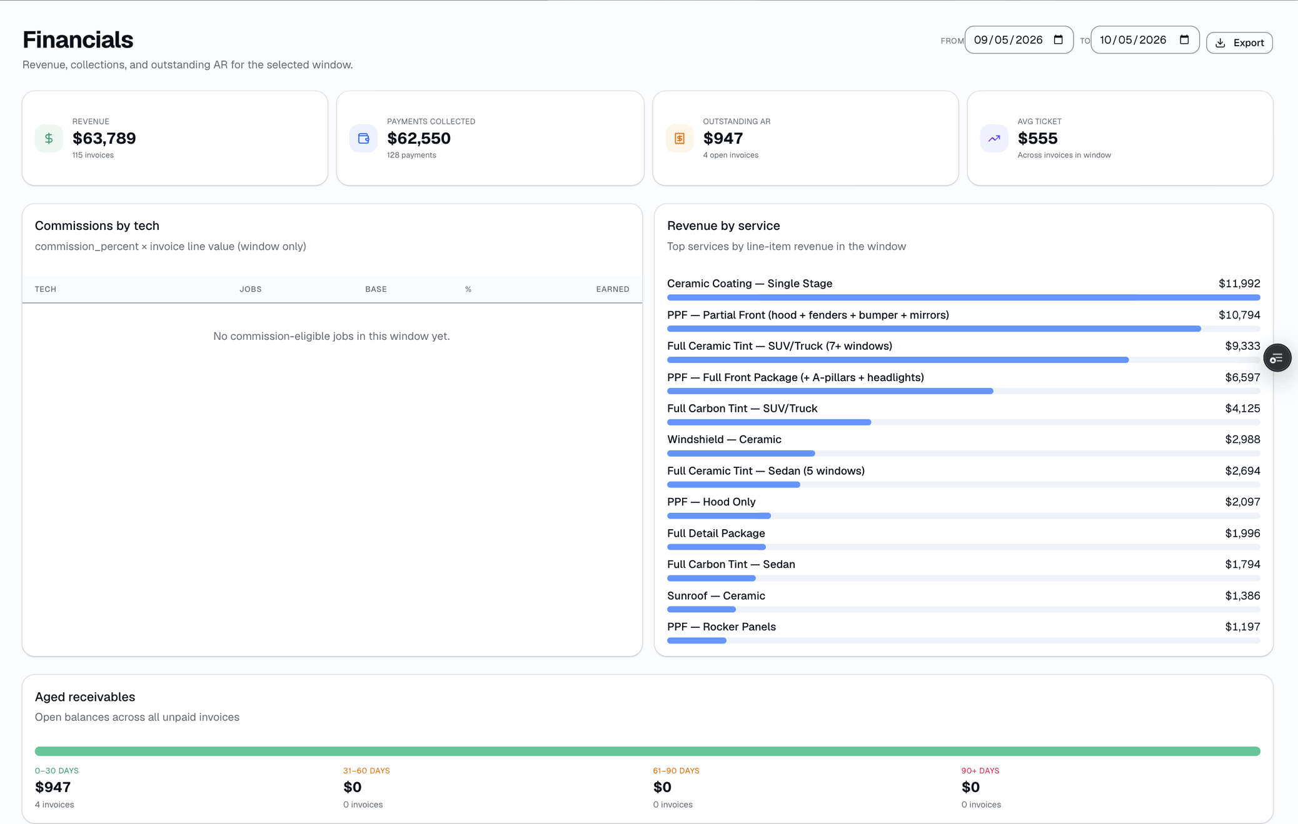The width and height of the screenshot is (1298, 824).
Task: Select Full Ceramic Tint — SUV/Truck (7+ windows)
Action: click(780, 346)
